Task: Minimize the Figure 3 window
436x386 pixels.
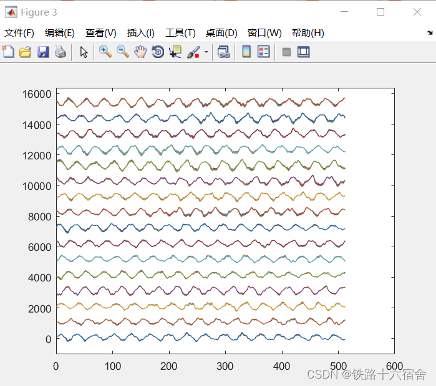Action: (344, 12)
